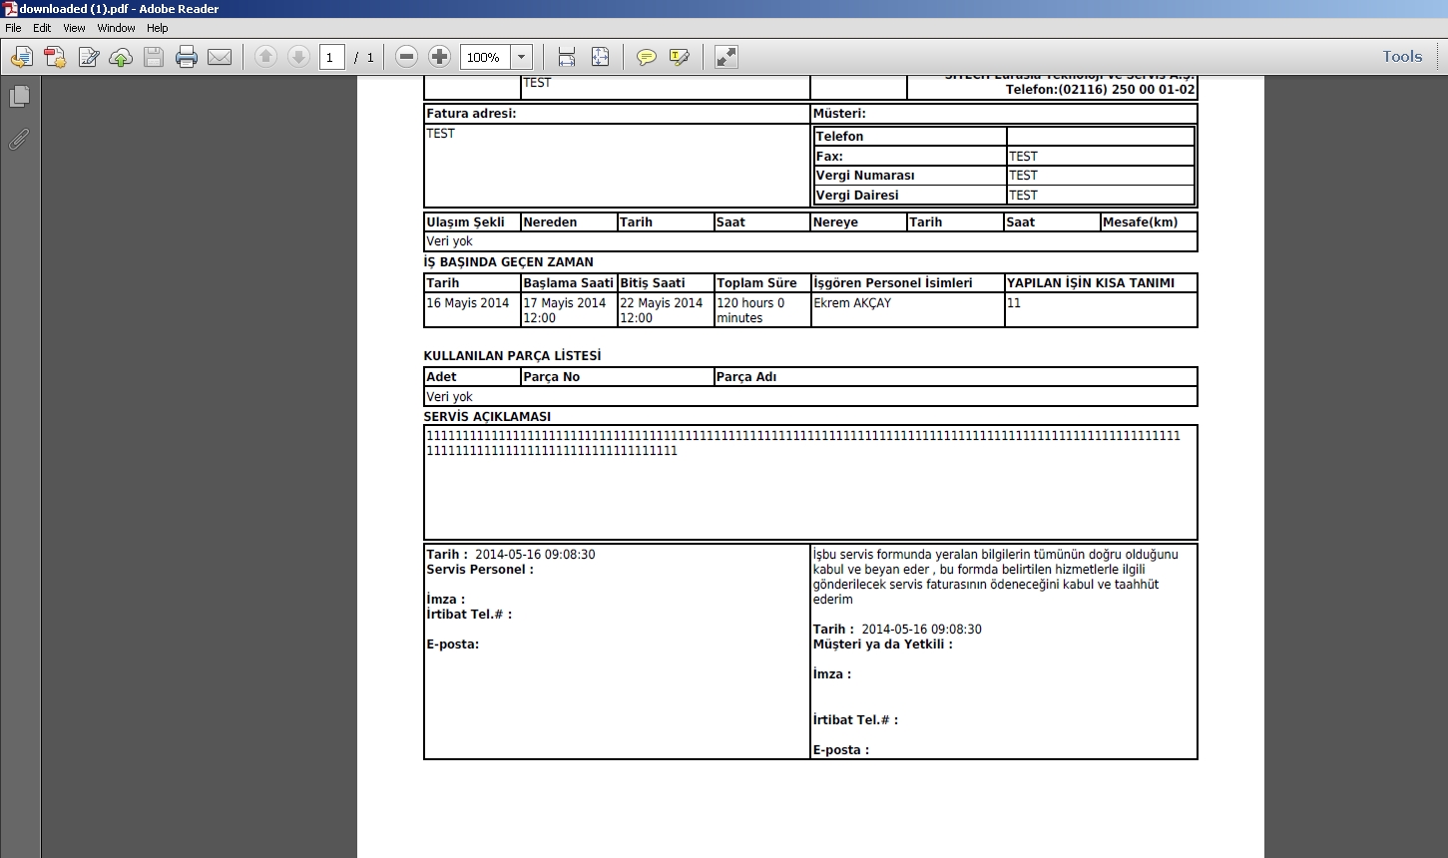Open the View menu
This screenshot has height=858, width=1448.
point(74,28)
